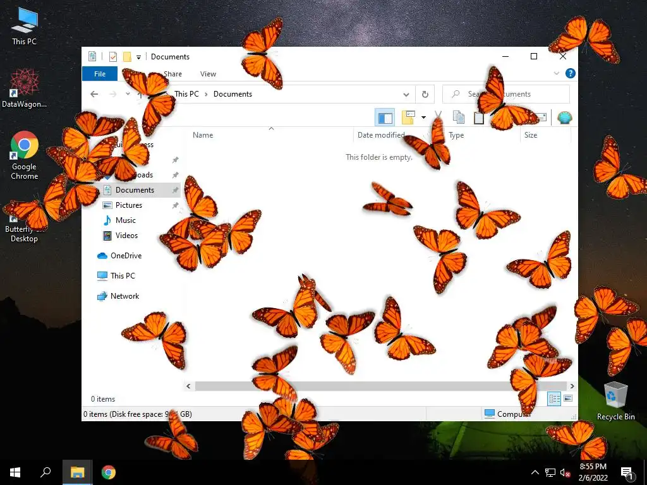Screen dimensions: 647x485
Task: Sort by the Type column header
Action: point(456,135)
